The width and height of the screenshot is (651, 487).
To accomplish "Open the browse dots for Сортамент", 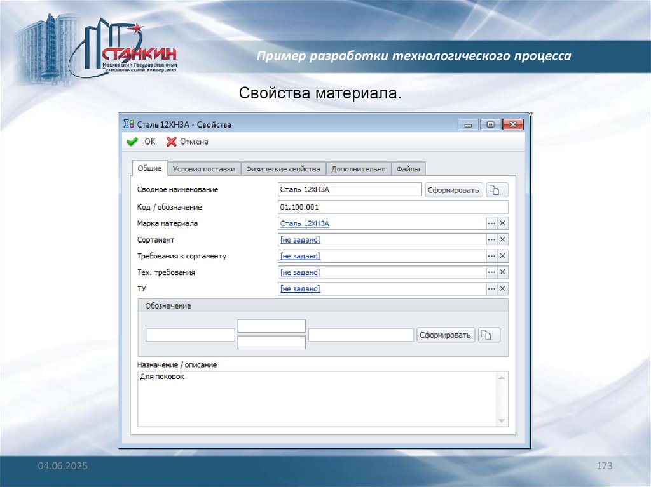I will [491, 239].
